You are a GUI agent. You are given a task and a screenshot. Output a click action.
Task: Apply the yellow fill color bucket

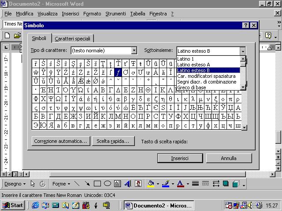tap(151, 184)
